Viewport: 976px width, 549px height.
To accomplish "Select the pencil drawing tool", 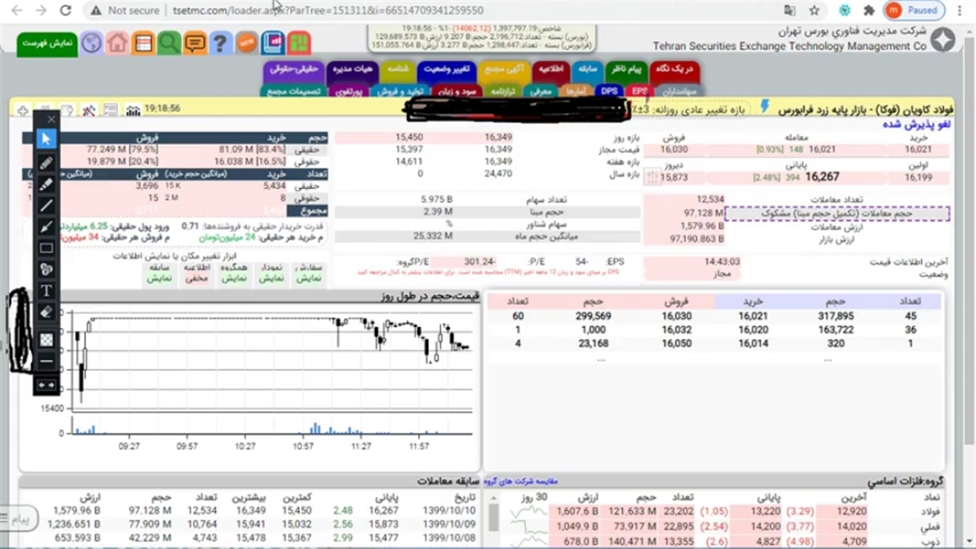I will pos(47,162).
